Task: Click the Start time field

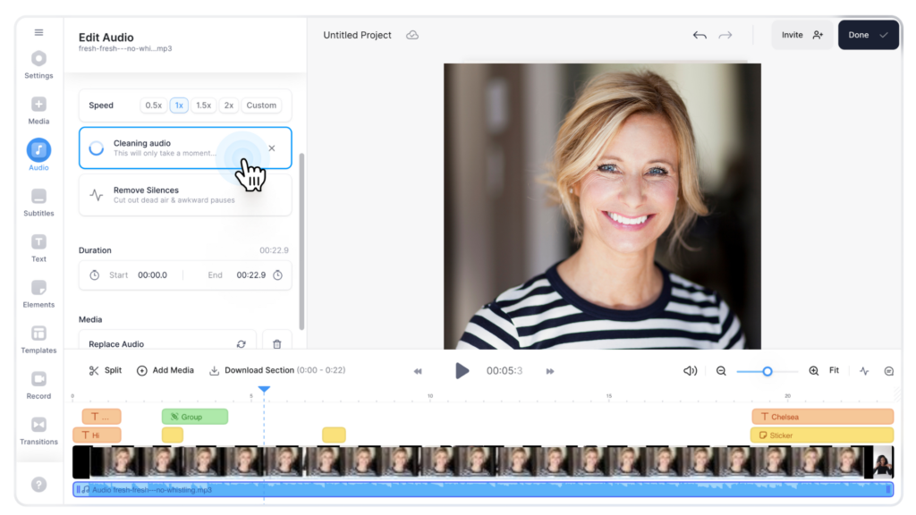Action: pyautogui.click(x=152, y=275)
